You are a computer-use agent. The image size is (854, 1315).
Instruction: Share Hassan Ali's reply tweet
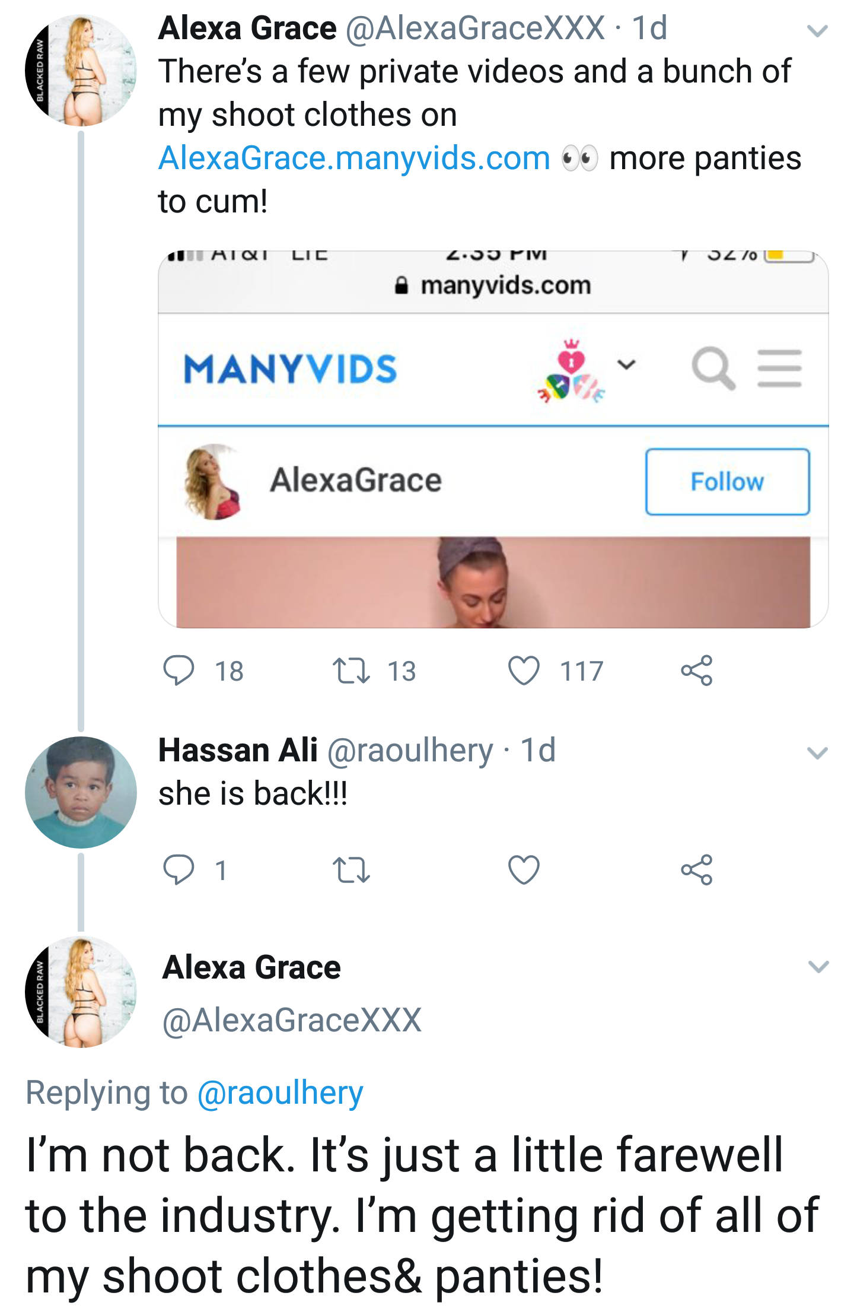(696, 870)
